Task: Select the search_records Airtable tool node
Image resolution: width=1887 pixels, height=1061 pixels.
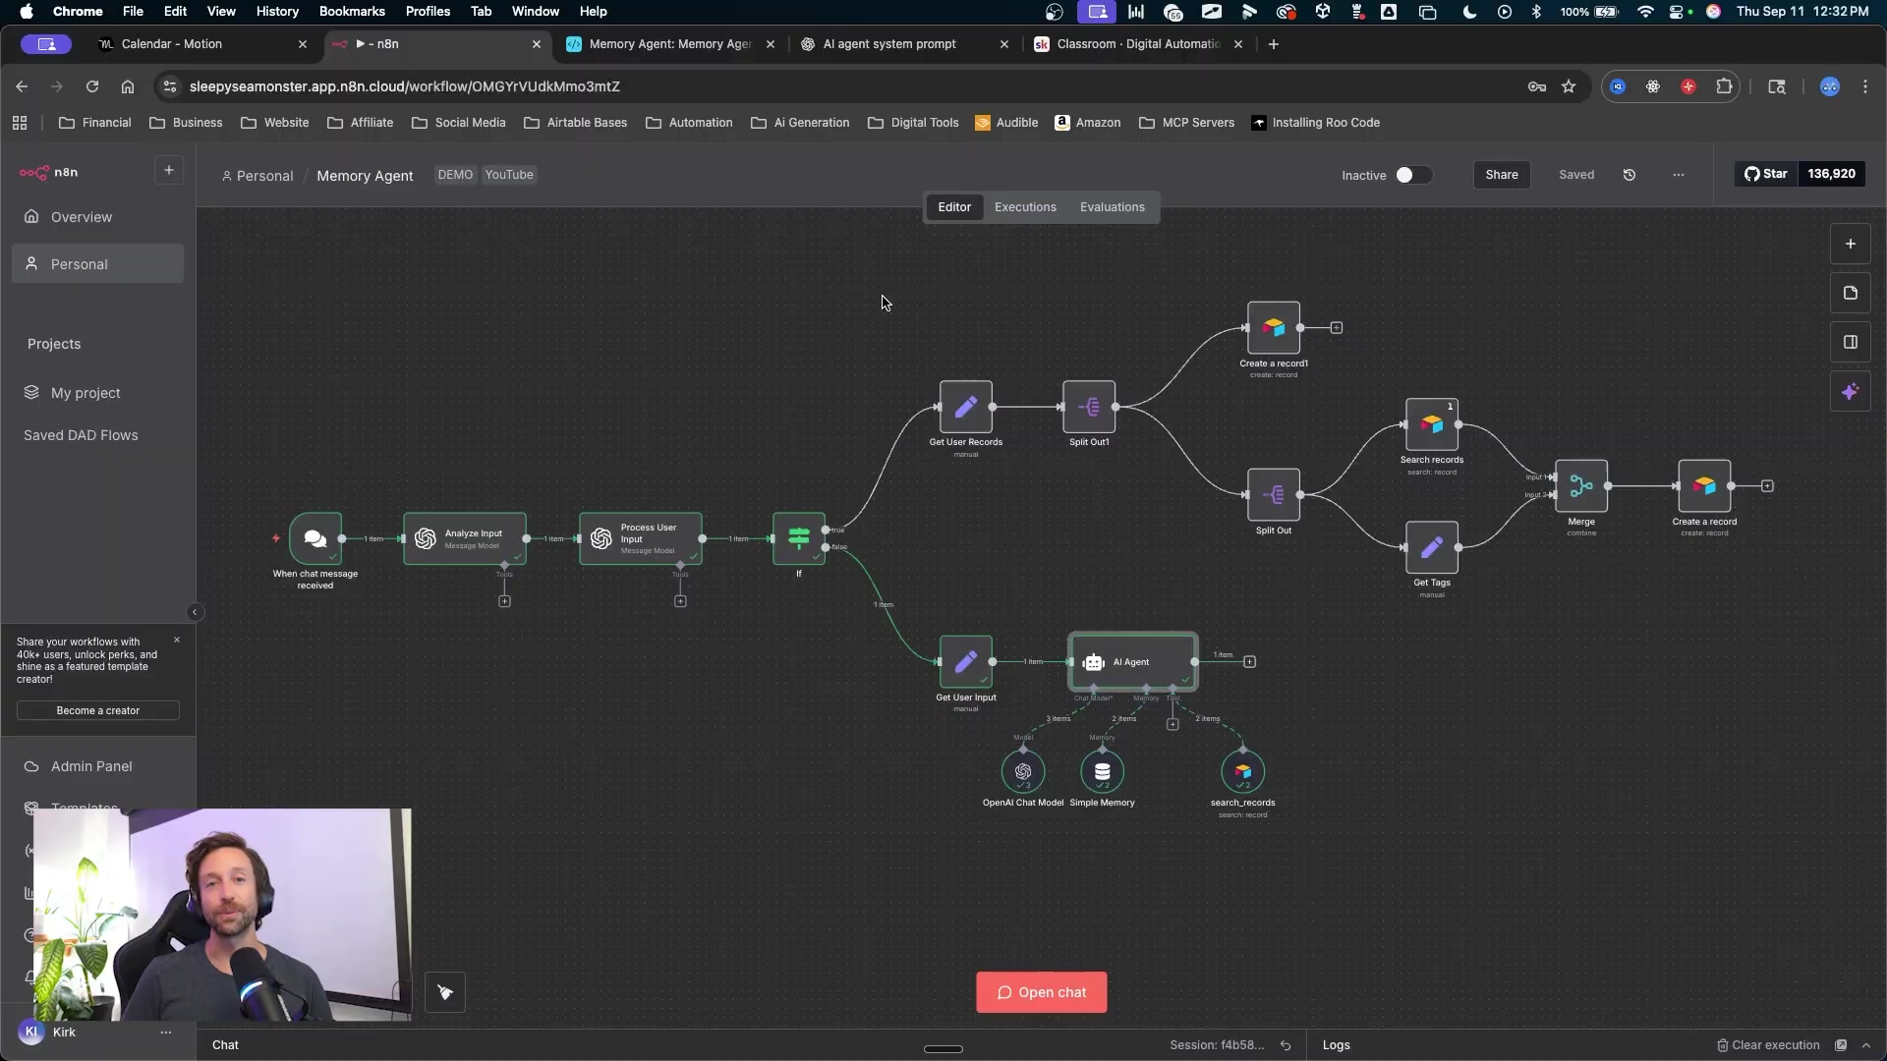Action: 1242,772
